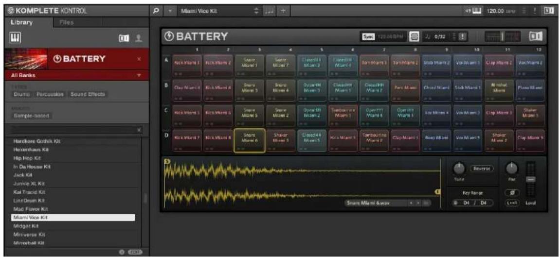The image size is (560, 257).
Task: Click the magnifier browser search icon
Action: tap(156, 11)
